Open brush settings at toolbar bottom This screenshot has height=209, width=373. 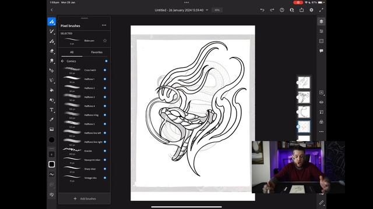(52, 194)
